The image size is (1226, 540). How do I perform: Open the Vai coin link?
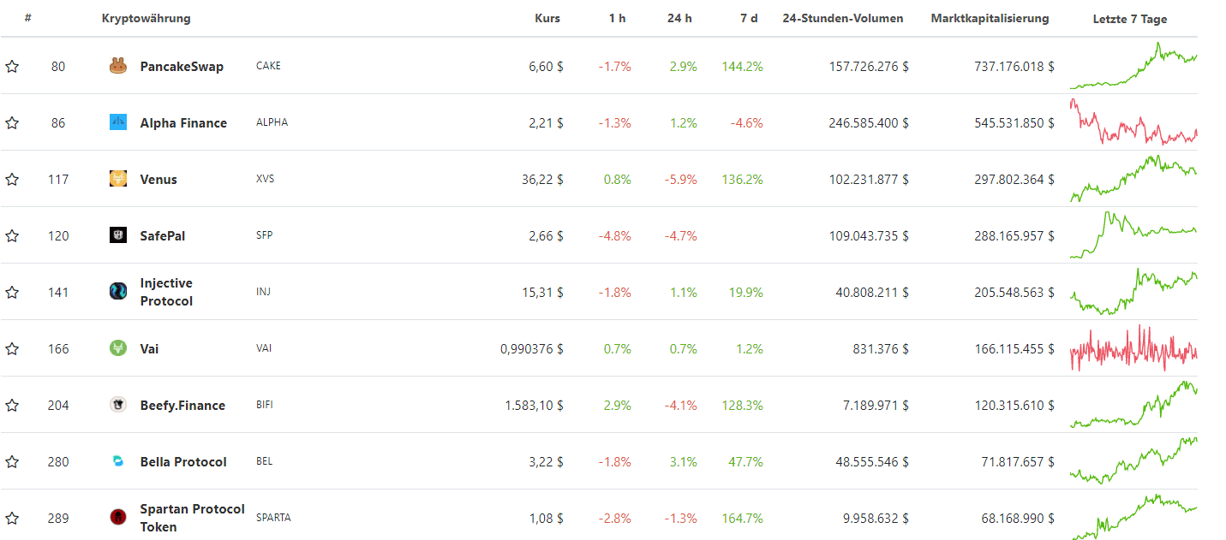(149, 349)
